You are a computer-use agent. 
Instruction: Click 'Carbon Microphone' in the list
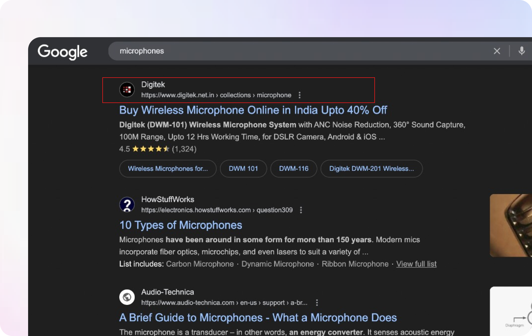click(x=200, y=264)
